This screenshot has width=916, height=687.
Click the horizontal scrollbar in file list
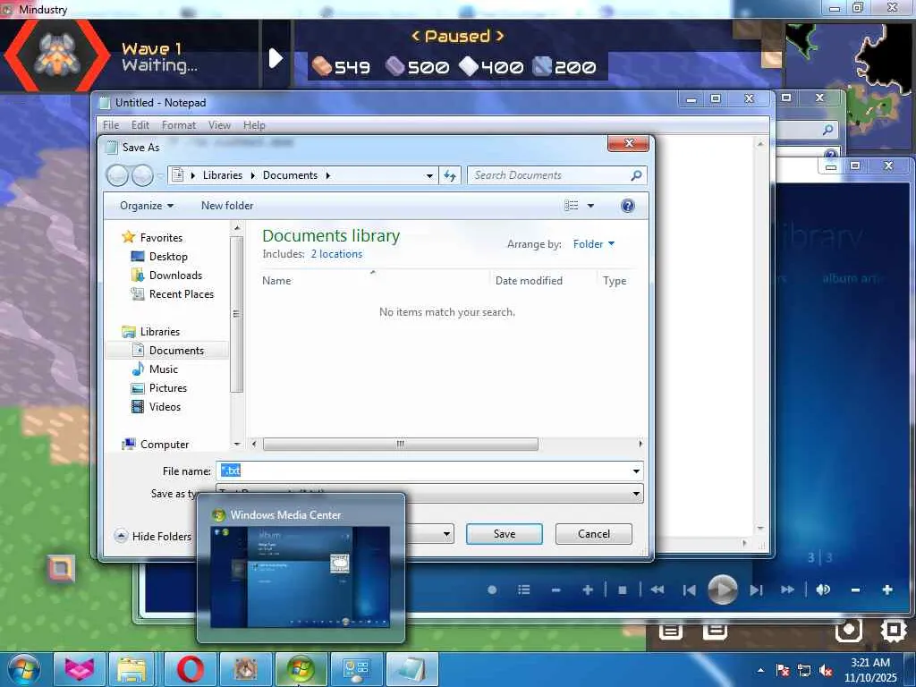(x=400, y=444)
